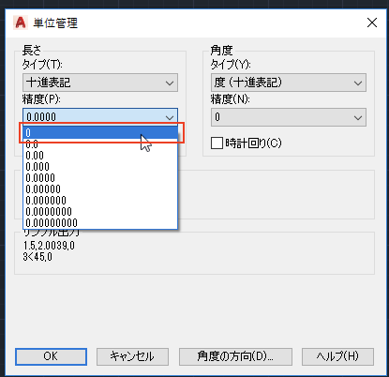The width and height of the screenshot is (389, 377).
Task: Close the 単位管理 dialog
Action: point(372,23)
